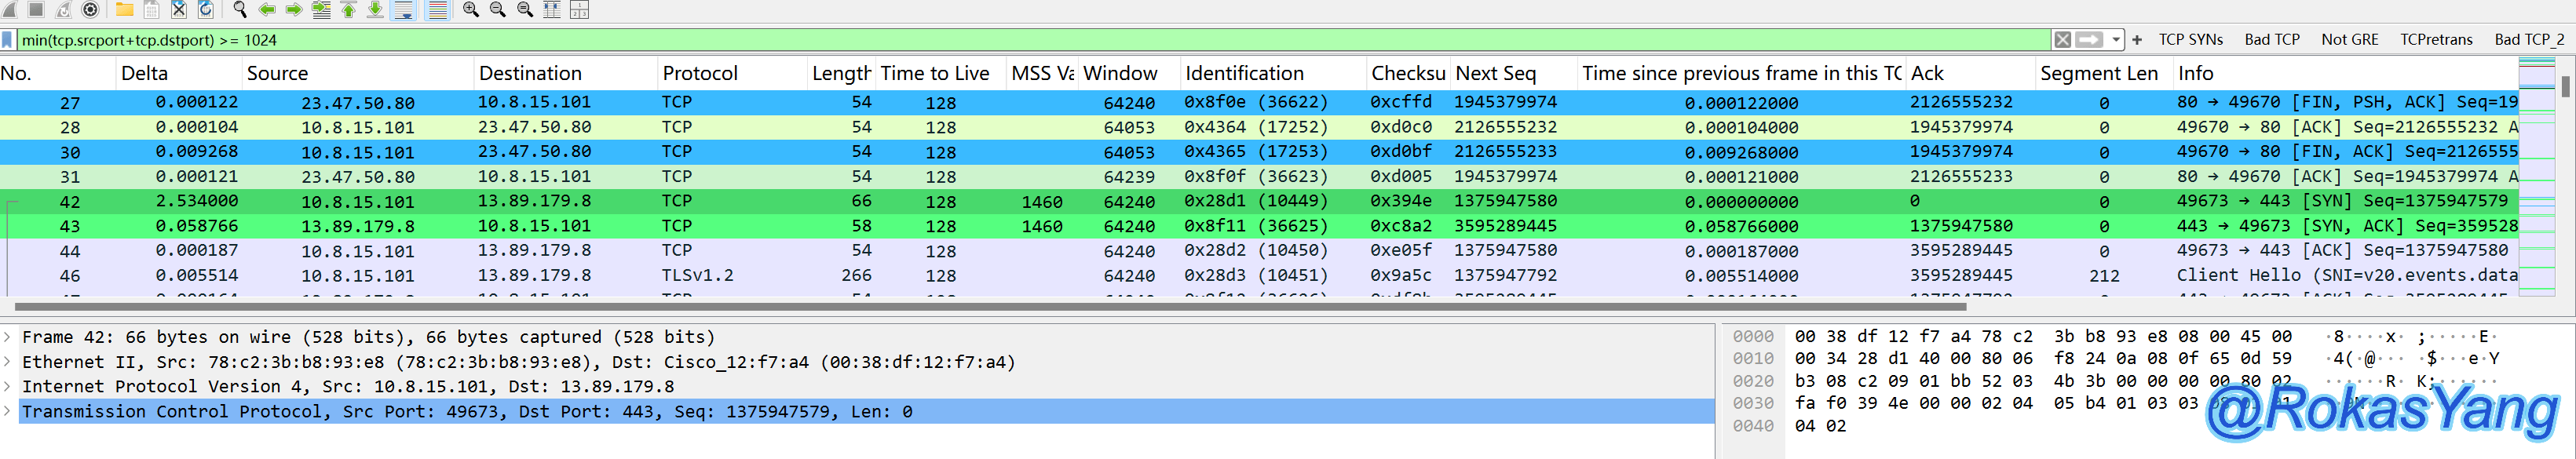The width and height of the screenshot is (2576, 459).
Task: Sort by the Protocol column header
Action: [700, 73]
